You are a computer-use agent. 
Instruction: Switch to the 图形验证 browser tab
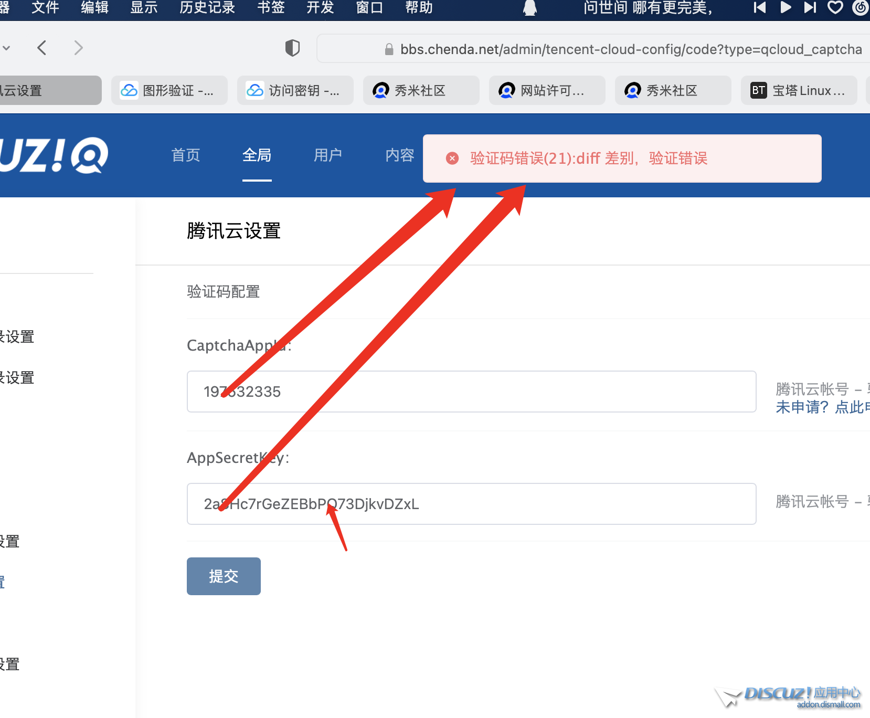(x=169, y=90)
